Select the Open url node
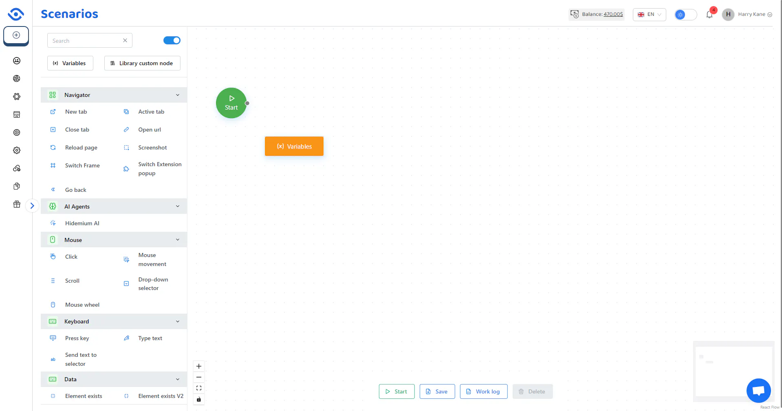 click(x=150, y=130)
